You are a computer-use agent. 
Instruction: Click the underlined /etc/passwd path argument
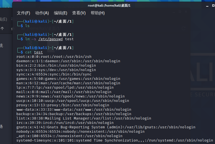(x=51, y=39)
